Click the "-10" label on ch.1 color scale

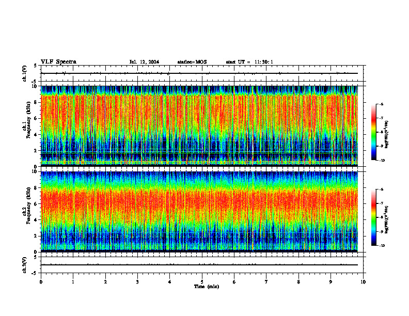pos(382,161)
